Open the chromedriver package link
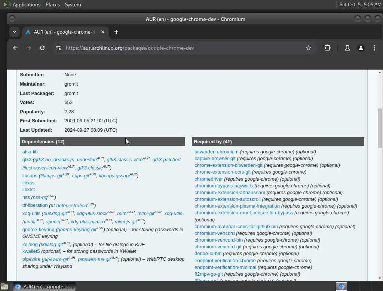This screenshot has width=383, height=291. pyautogui.click(x=209, y=179)
